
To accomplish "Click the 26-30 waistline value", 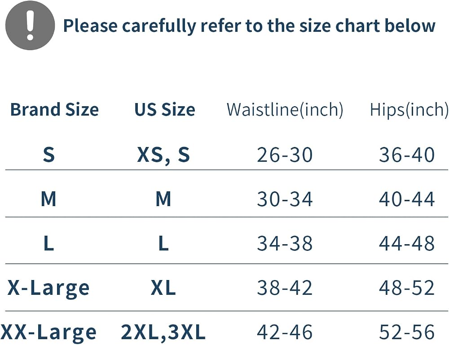I will click(285, 155).
